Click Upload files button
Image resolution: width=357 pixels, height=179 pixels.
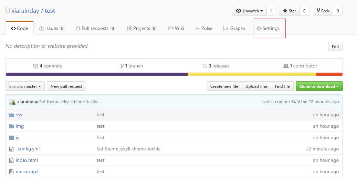[256, 86]
